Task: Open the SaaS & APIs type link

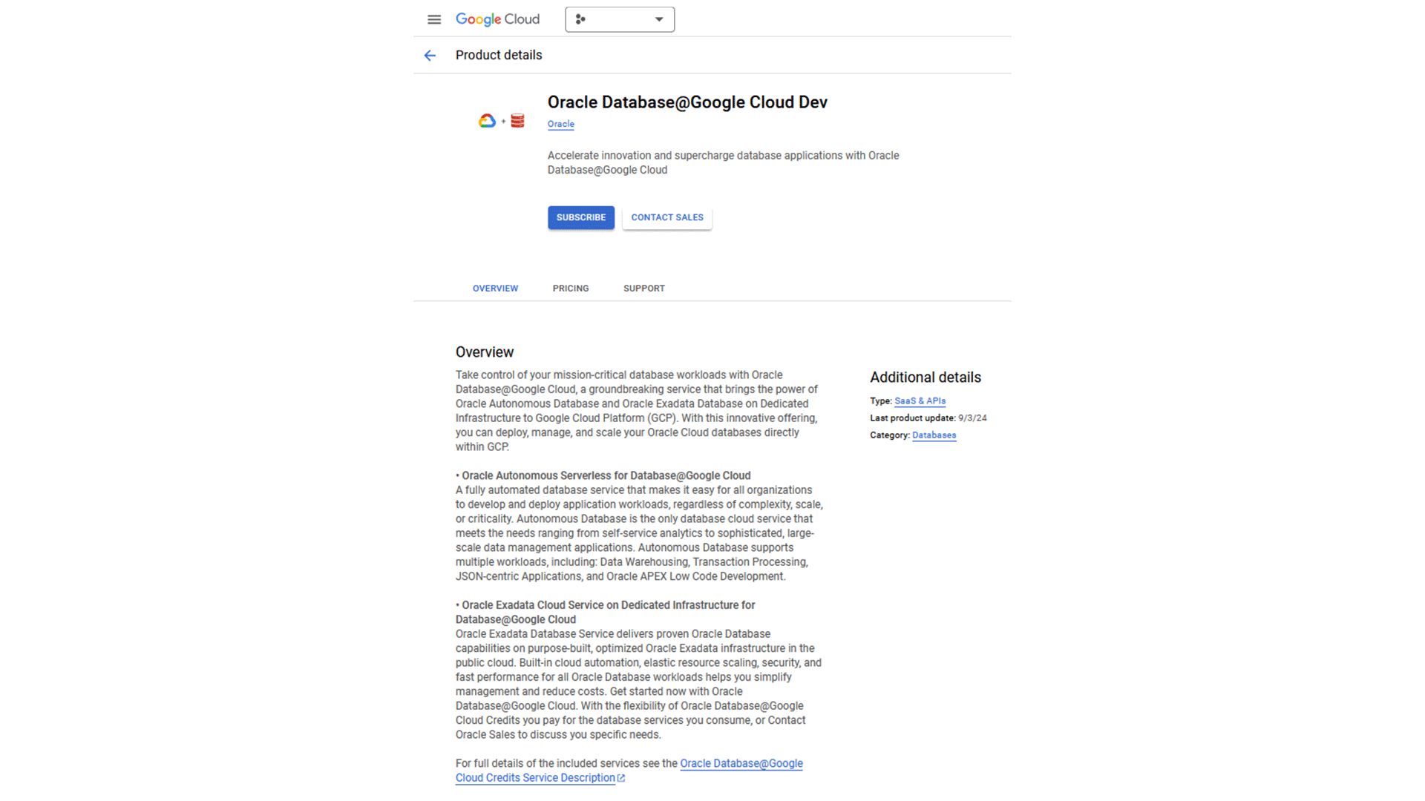Action: (x=920, y=400)
